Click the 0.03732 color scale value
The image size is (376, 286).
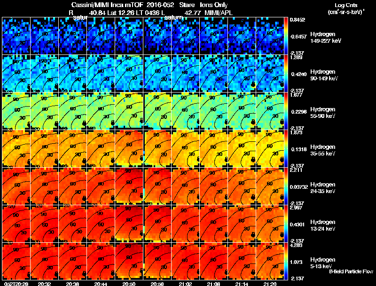tap(299, 187)
